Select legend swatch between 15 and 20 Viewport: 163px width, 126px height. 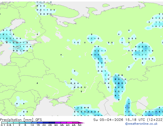pyautogui.click(x=40, y=123)
